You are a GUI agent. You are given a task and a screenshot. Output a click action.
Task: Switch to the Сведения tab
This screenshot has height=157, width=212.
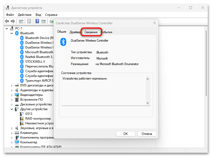point(91,32)
